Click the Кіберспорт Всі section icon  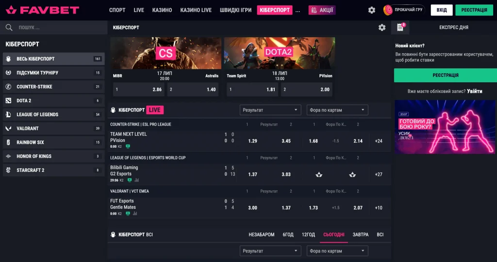click(x=113, y=235)
